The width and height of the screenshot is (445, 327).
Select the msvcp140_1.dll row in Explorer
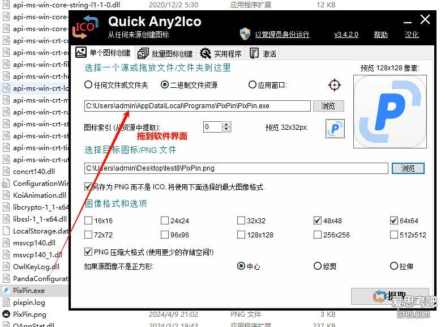pos(35,254)
